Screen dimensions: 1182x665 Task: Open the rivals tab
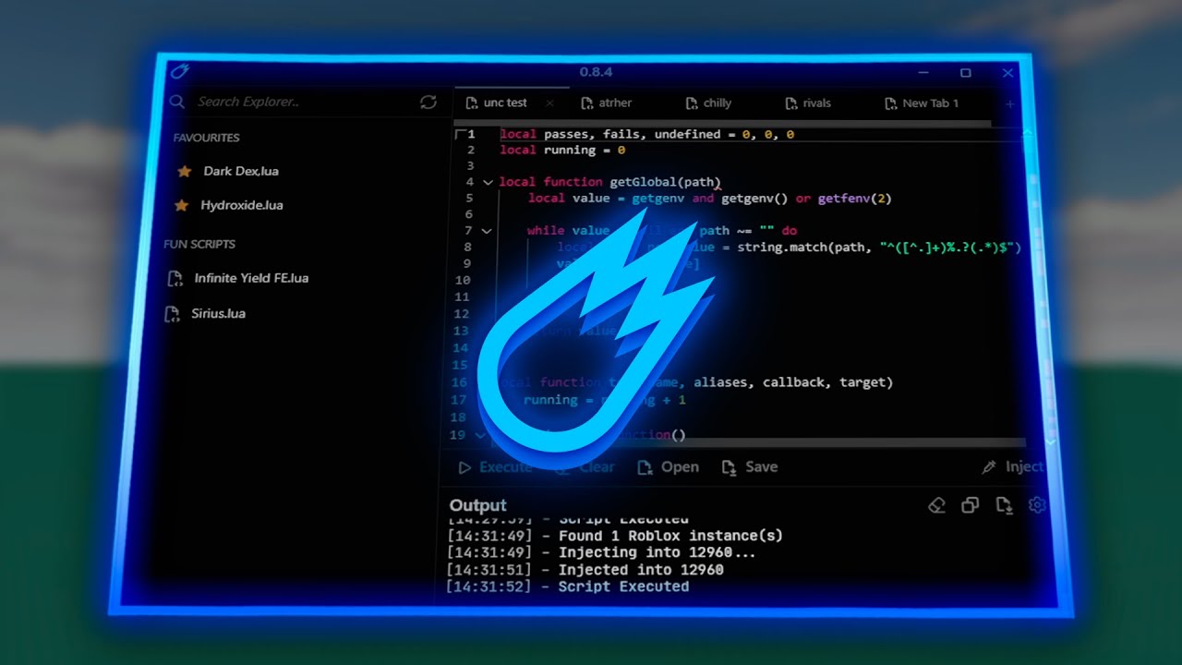click(808, 103)
